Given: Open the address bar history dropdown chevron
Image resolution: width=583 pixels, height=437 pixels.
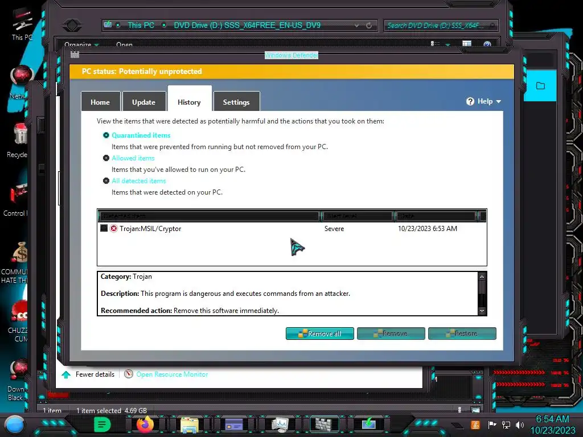Looking at the screenshot, I should (356, 25).
